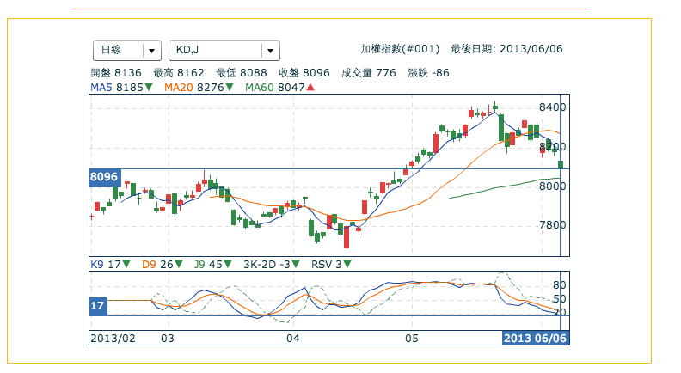Open the 日線 period dropdown
681x373 pixels.
tap(127, 51)
